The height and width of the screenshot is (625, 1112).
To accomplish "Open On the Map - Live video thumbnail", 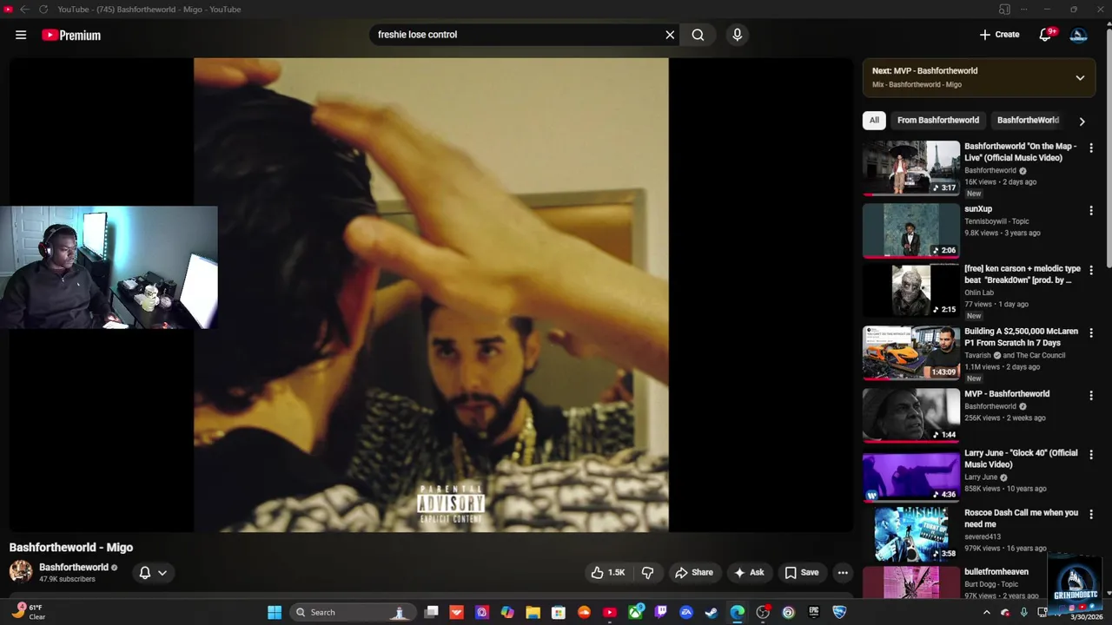I will coord(911,168).
